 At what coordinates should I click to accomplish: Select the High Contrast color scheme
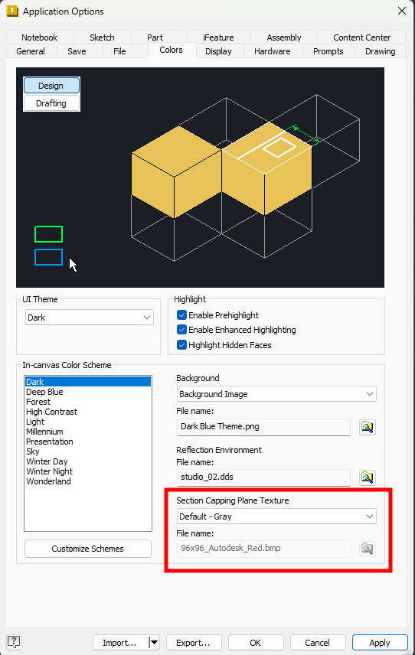pos(88,412)
